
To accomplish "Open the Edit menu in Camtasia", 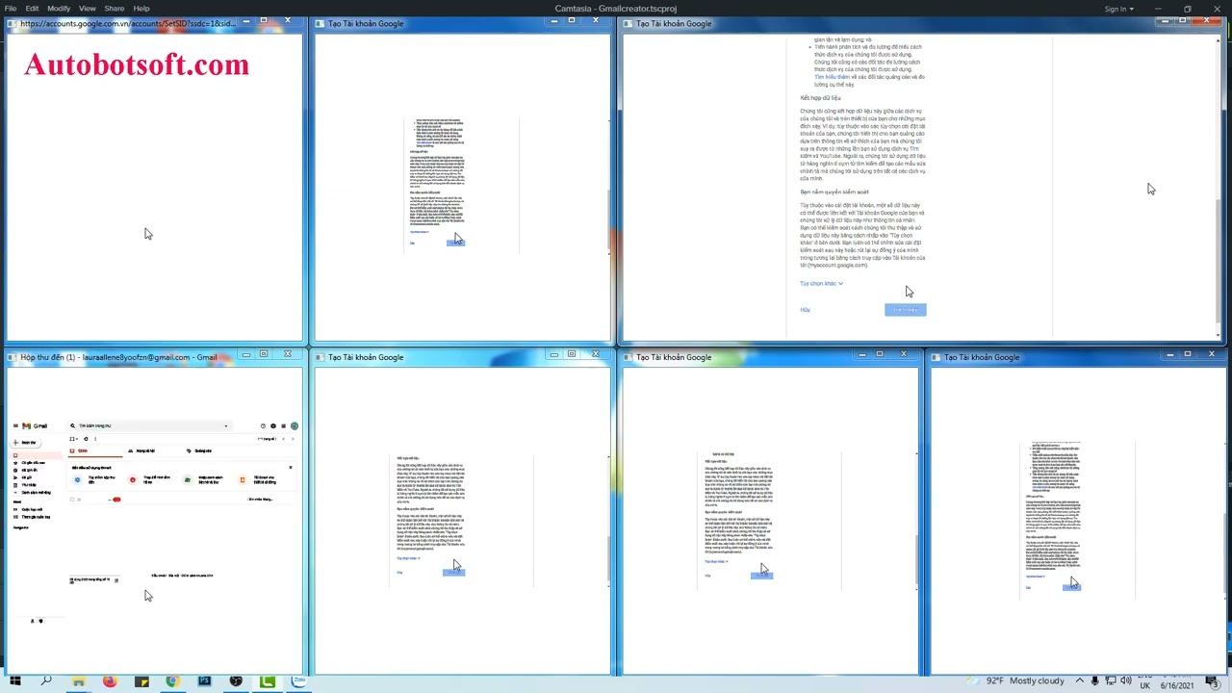I will click(33, 8).
